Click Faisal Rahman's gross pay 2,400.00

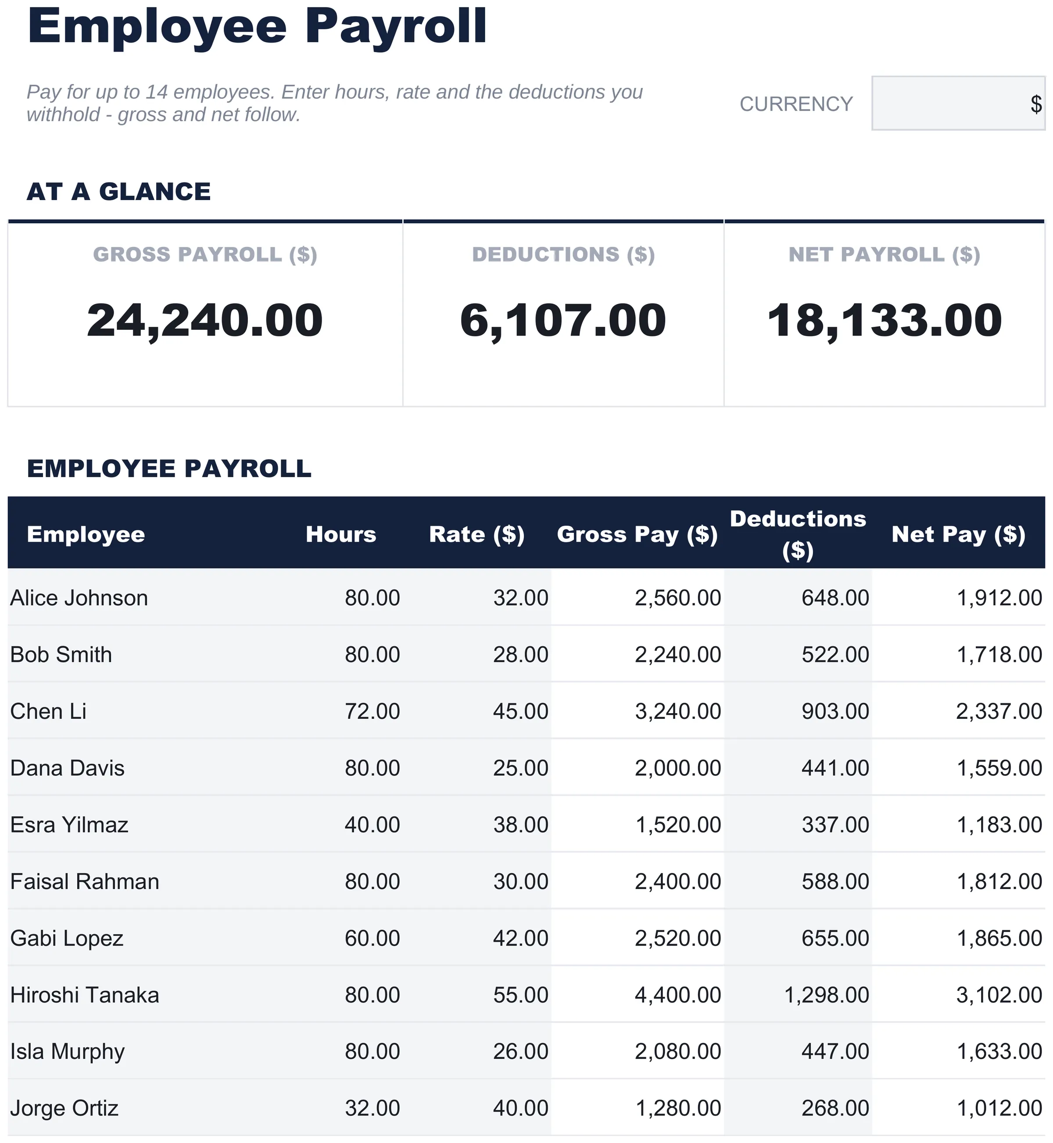pos(678,882)
